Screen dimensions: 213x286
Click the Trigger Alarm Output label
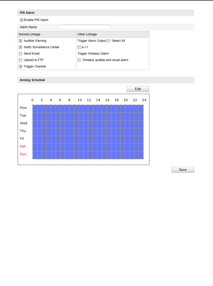pyautogui.click(x=92, y=41)
